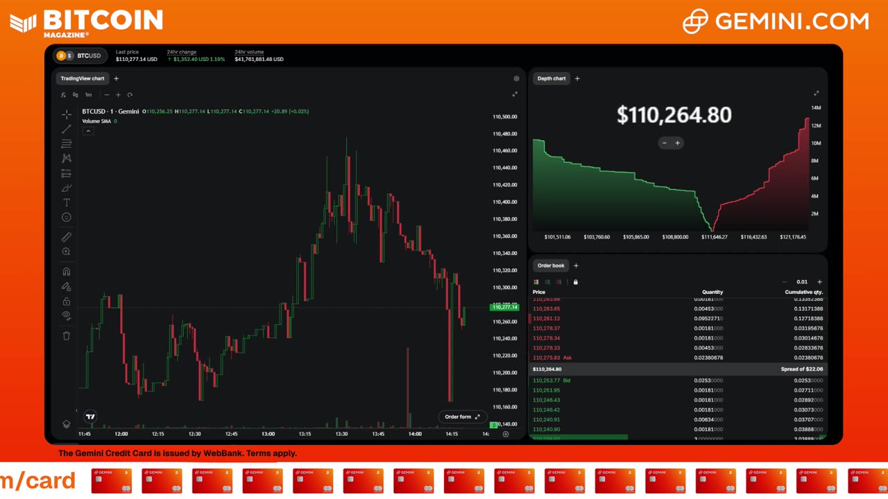The width and height of the screenshot is (888, 499).
Task: Select the Depth chart tab
Action: 552,78
